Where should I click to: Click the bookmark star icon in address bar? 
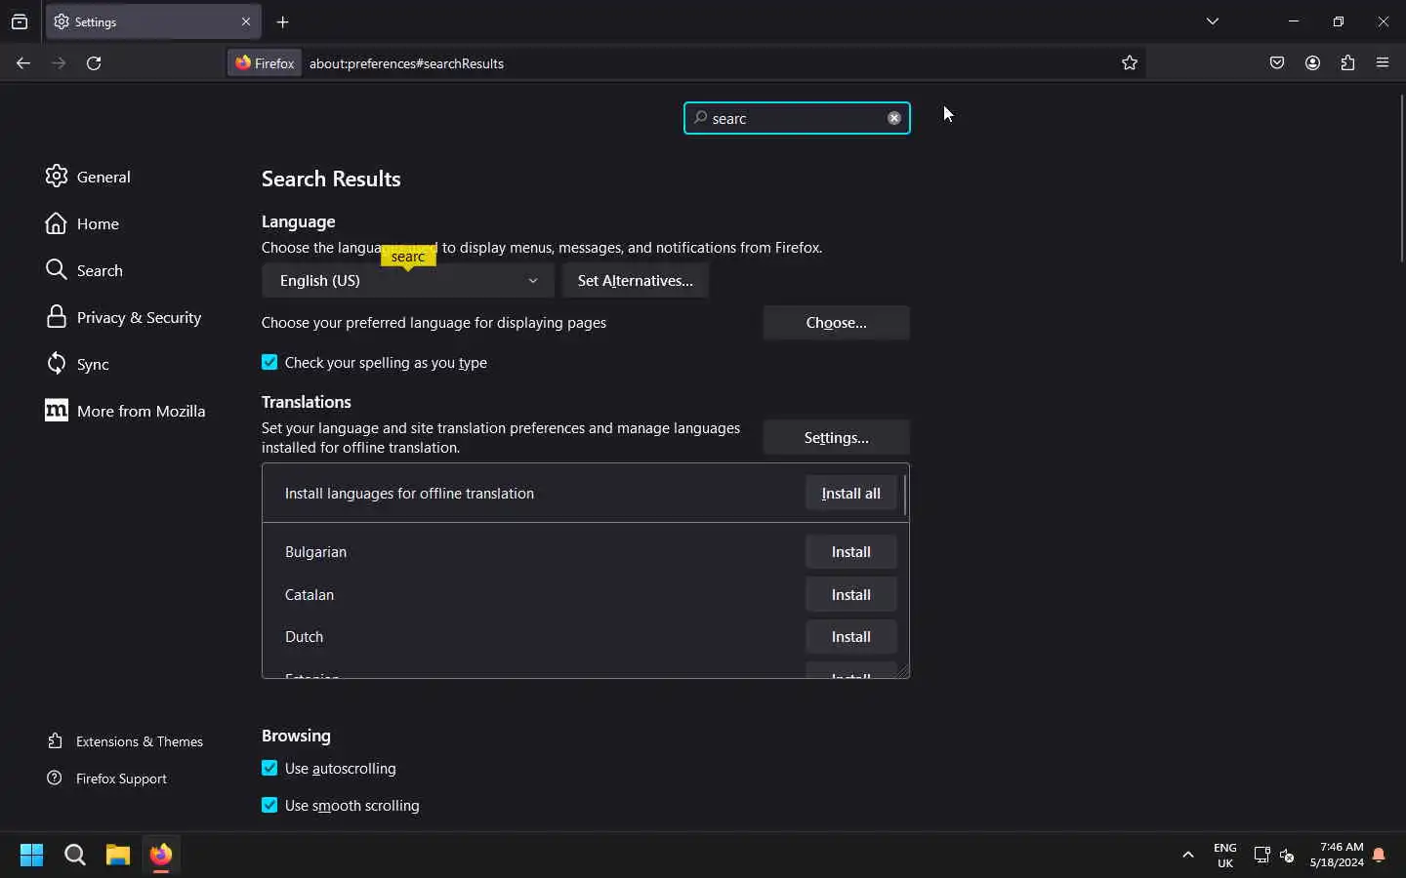[1130, 63]
